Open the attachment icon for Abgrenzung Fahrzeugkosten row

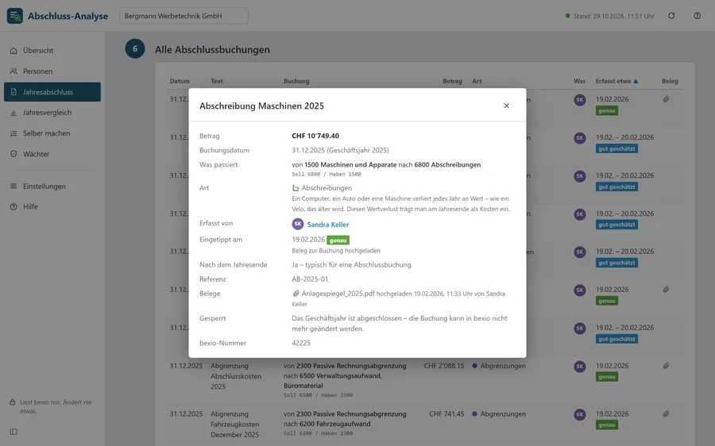(x=667, y=413)
